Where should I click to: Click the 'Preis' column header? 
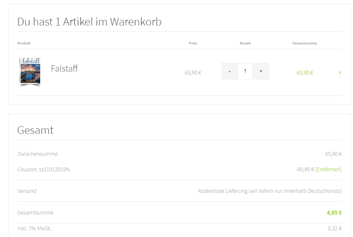tap(193, 43)
